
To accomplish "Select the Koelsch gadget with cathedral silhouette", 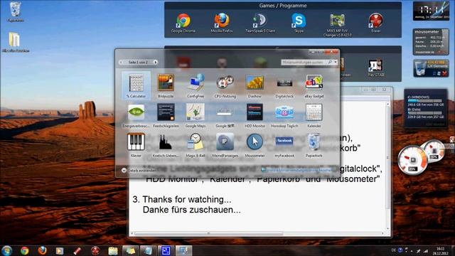I will click(166, 145).
